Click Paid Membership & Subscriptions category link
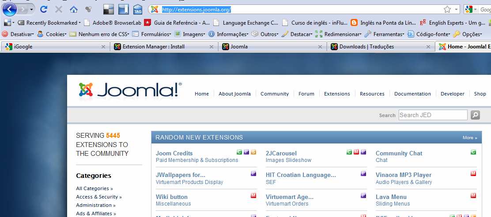 point(197,160)
